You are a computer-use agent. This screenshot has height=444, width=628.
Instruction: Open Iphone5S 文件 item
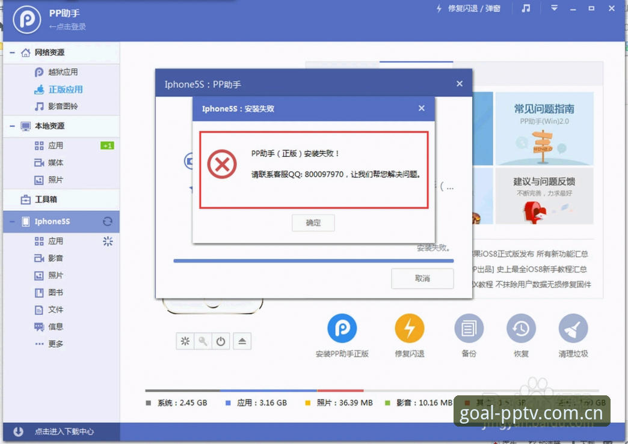[x=49, y=309]
